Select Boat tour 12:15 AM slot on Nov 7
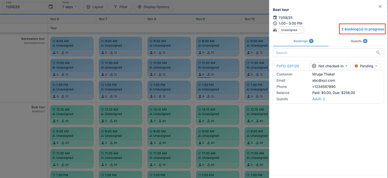Image resolution: width=388 pixels, height=178 pixels. click(121, 115)
